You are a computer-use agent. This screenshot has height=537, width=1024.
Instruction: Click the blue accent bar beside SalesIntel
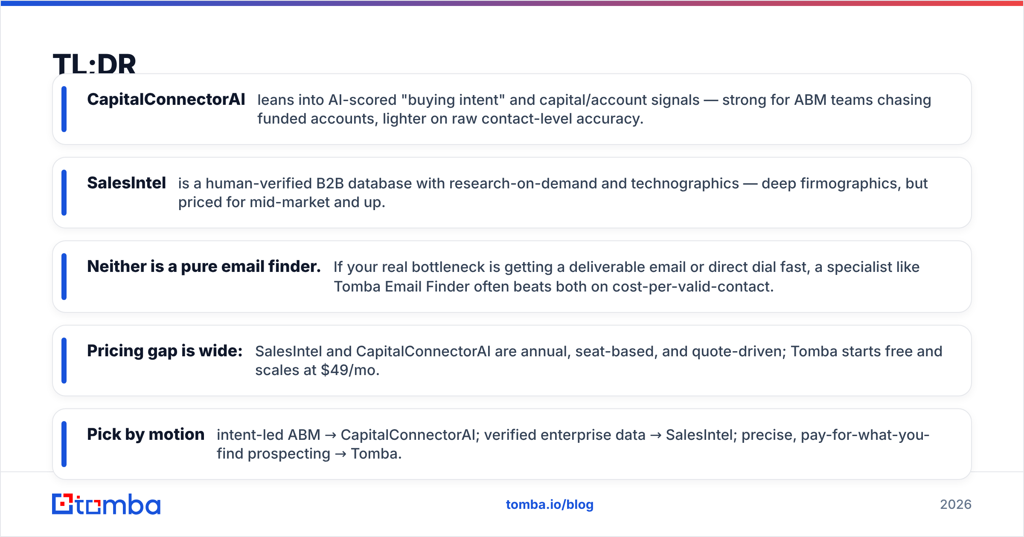point(64,193)
